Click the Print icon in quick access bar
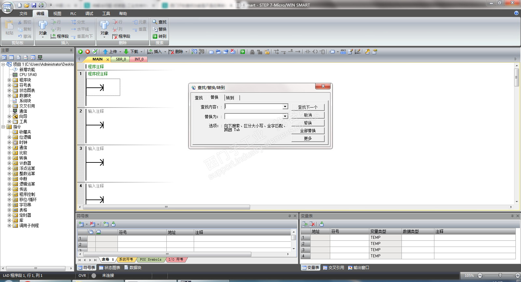The height and width of the screenshot is (282, 521). pyautogui.click(x=41, y=5)
